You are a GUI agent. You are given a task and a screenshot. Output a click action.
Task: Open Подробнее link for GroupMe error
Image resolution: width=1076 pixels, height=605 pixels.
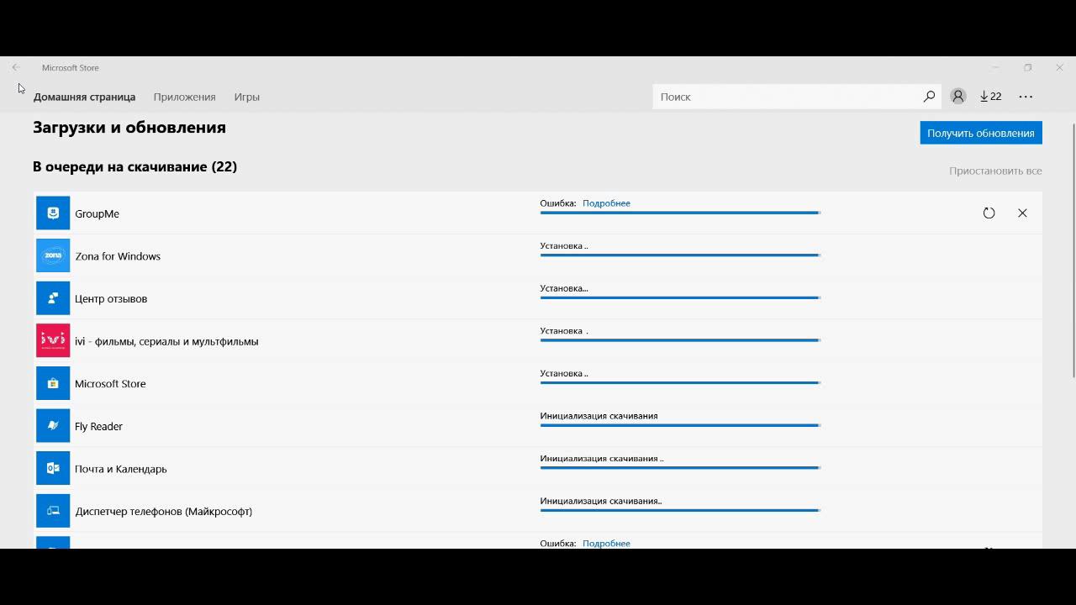coord(606,203)
